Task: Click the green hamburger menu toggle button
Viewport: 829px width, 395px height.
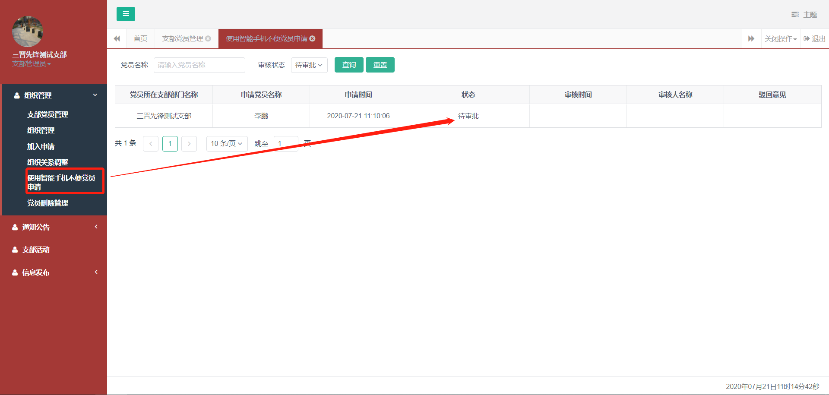Action: click(x=126, y=14)
